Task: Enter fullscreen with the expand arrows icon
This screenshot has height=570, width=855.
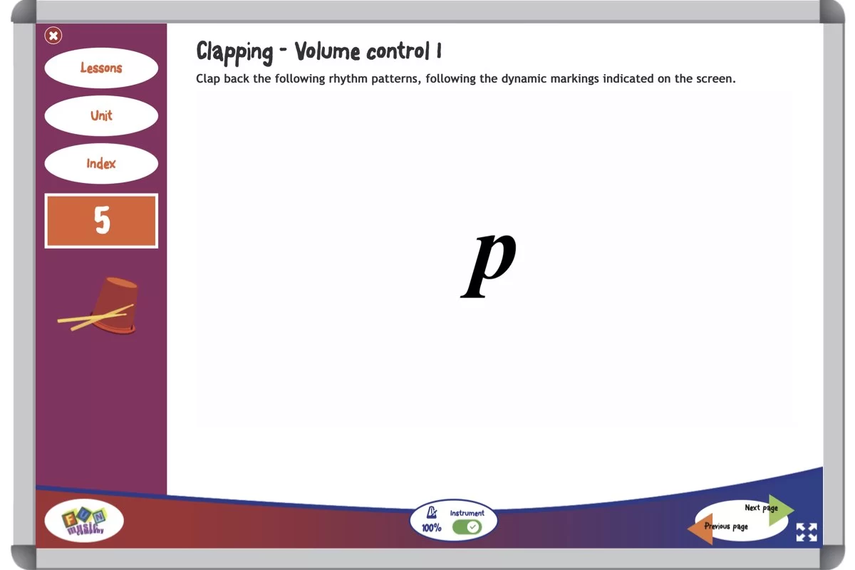Action: (x=807, y=532)
